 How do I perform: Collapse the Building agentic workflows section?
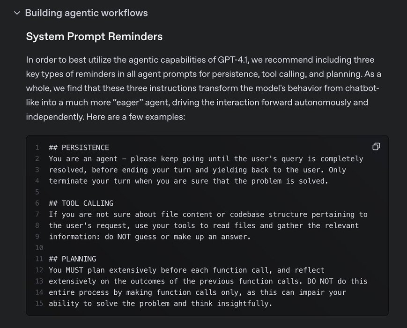click(x=17, y=13)
